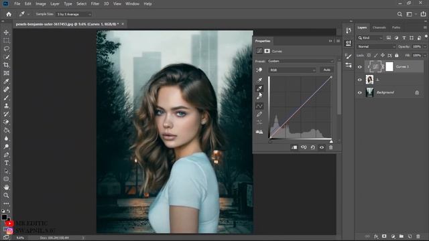Viewport: 429px width, 241px height.
Task: Select the Background layer thumbnail
Action: pos(369,92)
